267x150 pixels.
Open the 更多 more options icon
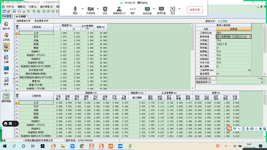(133, 10)
